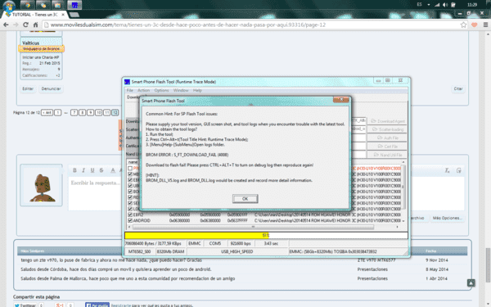The image size is (491, 307).
Task: Click the Citar link on the post
Action: 458,88
